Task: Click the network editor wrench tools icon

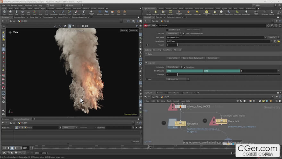Action: pos(237,101)
